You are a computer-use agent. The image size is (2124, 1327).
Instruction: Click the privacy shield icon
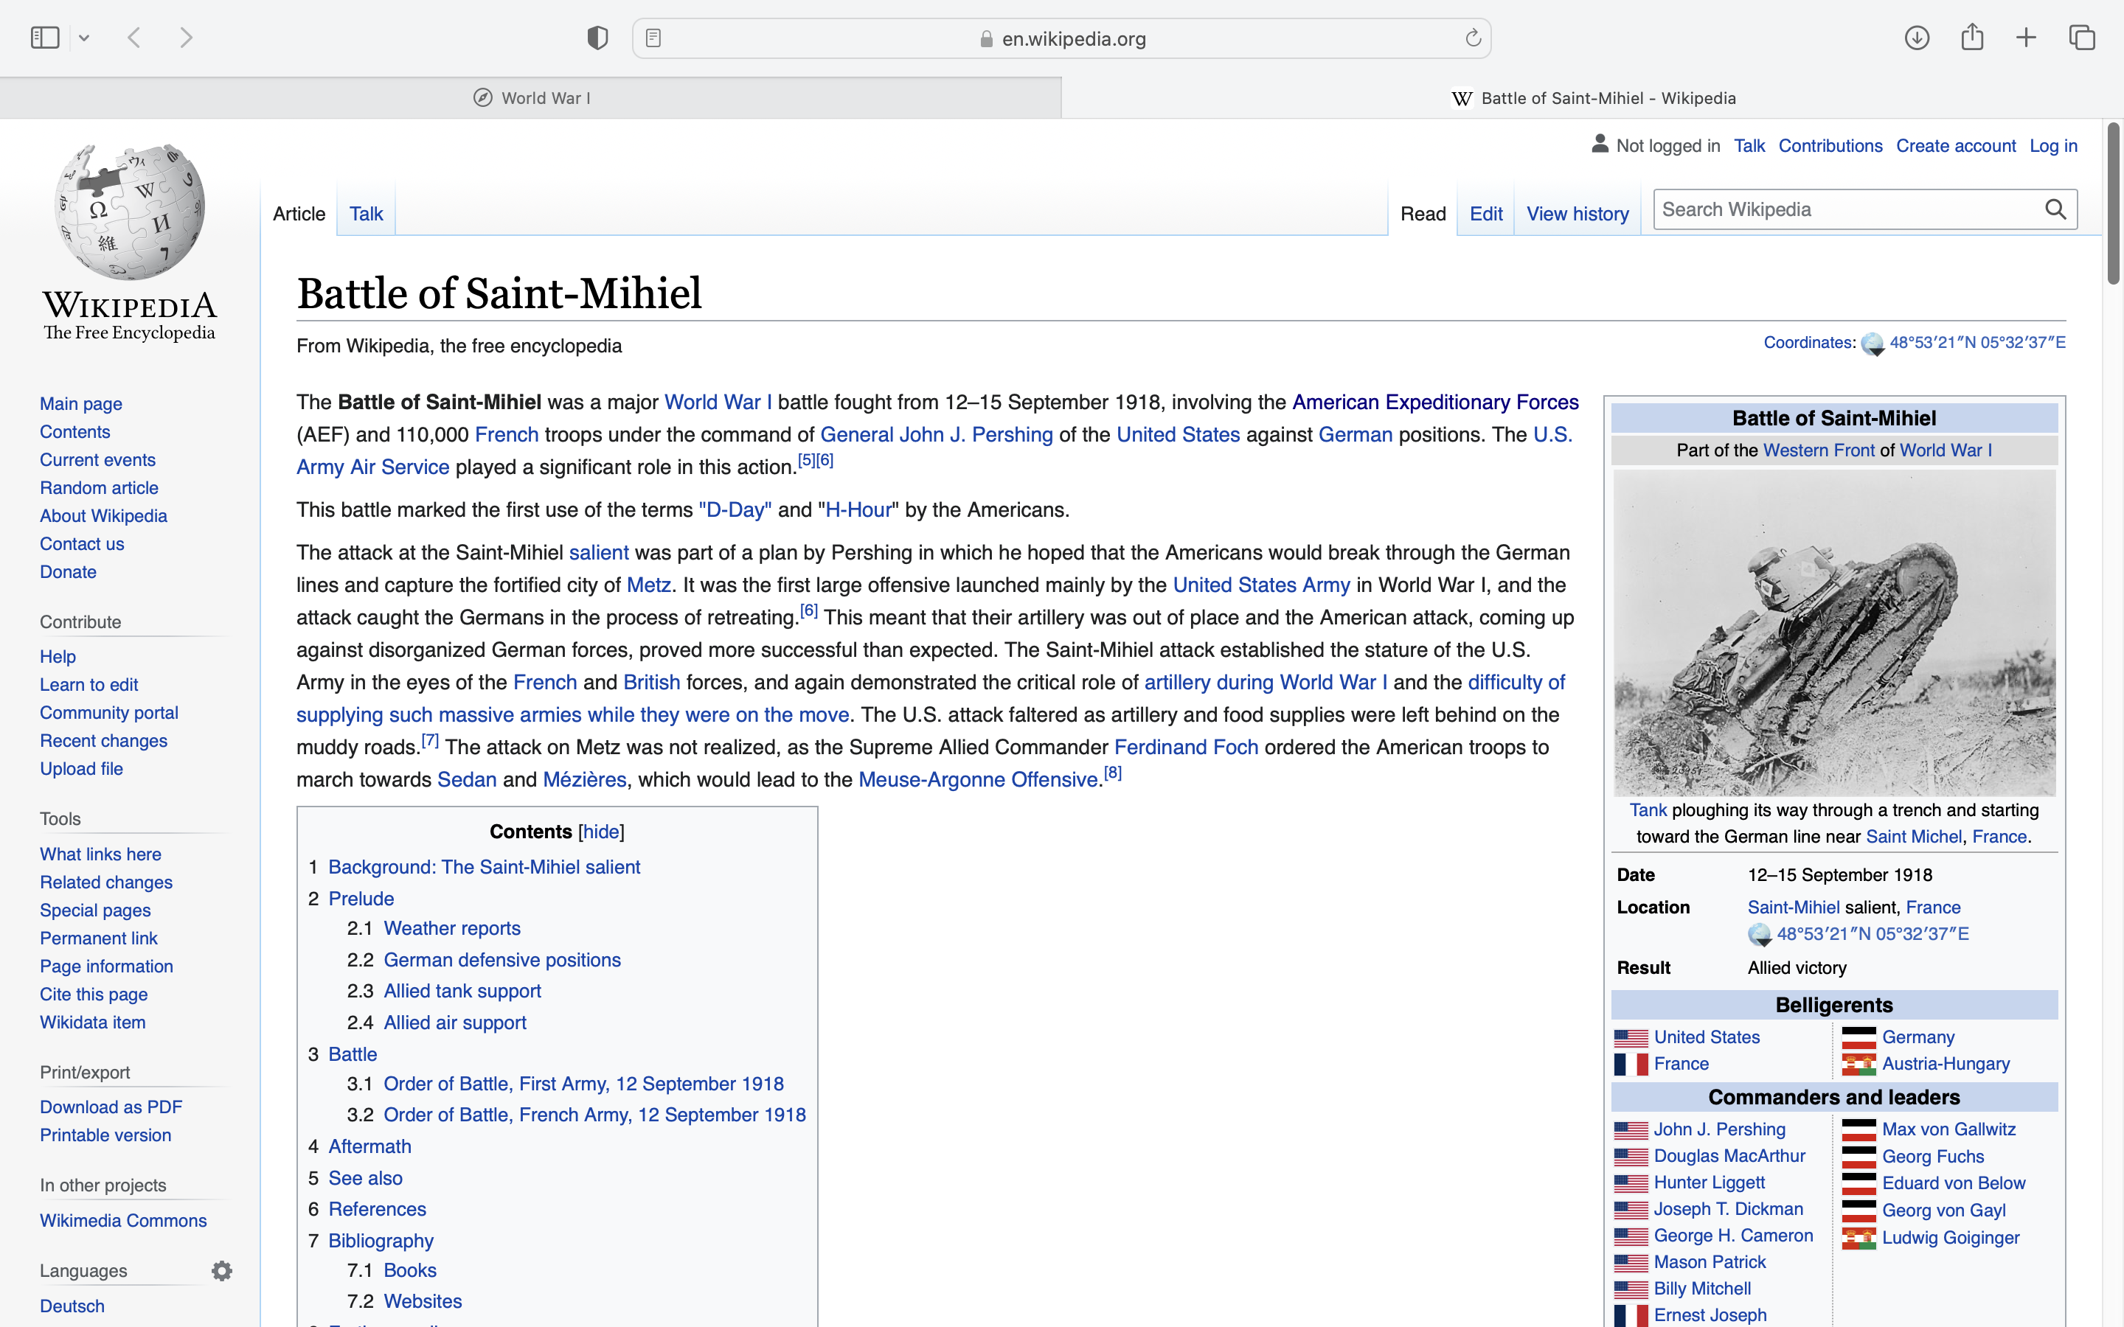click(597, 38)
